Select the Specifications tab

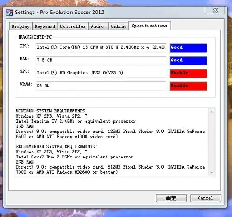pos(149,26)
